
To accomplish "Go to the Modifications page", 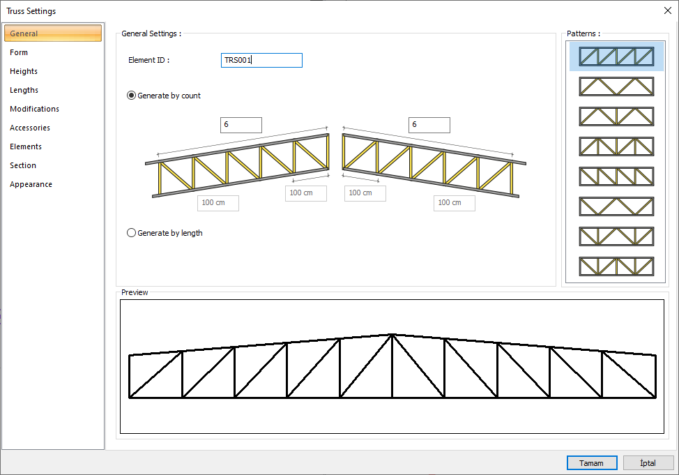I will [x=34, y=108].
